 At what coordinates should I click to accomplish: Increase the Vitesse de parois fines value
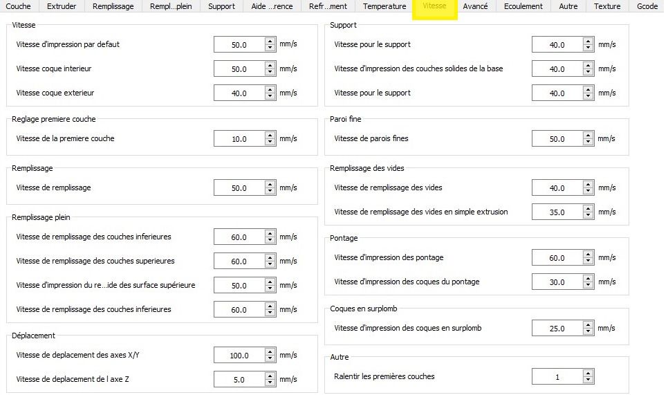point(588,136)
